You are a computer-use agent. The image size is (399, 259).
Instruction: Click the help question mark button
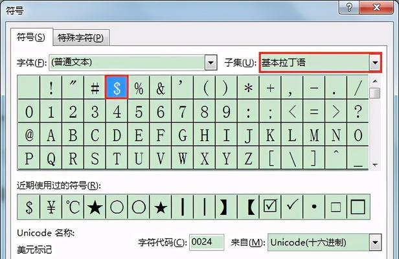click(349, 7)
